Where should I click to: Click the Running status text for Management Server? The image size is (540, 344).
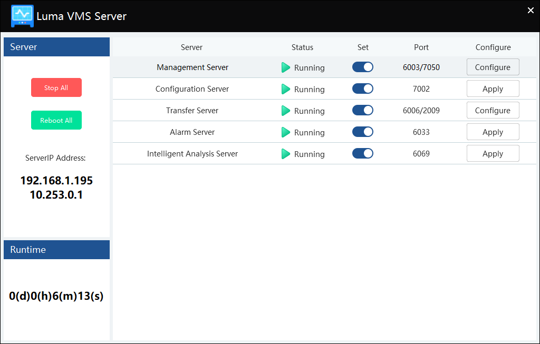pyautogui.click(x=309, y=68)
